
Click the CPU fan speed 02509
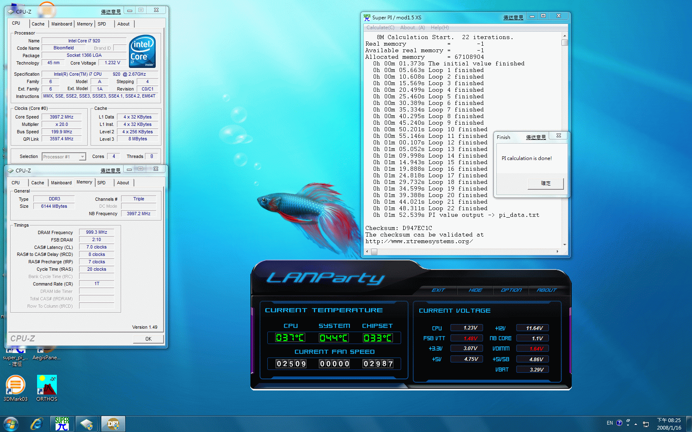tap(291, 364)
